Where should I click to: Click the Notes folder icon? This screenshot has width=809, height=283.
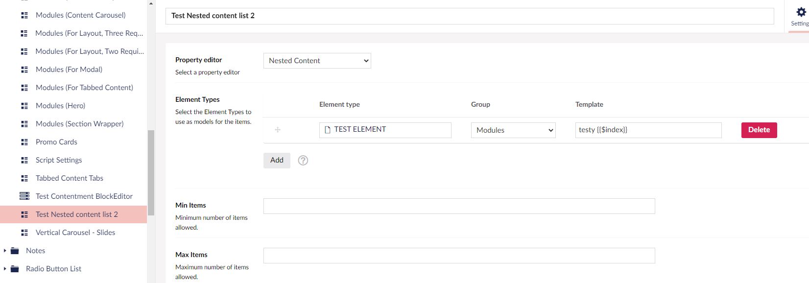pyautogui.click(x=15, y=251)
